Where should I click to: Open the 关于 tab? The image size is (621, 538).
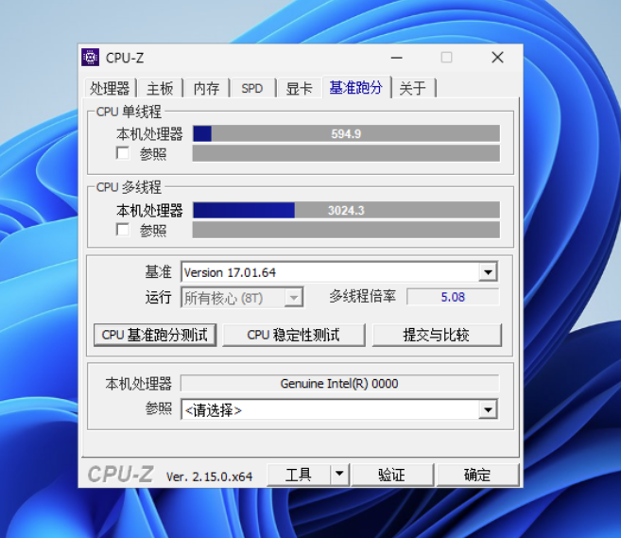413,88
